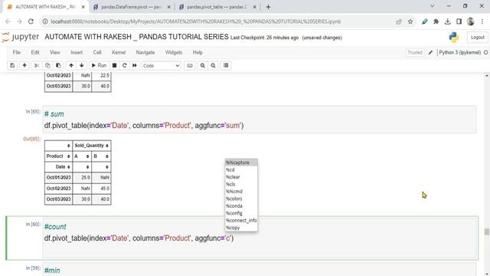Select %%capture in autocomplete list
Viewport: 490px width, 276px height.
pos(241,163)
